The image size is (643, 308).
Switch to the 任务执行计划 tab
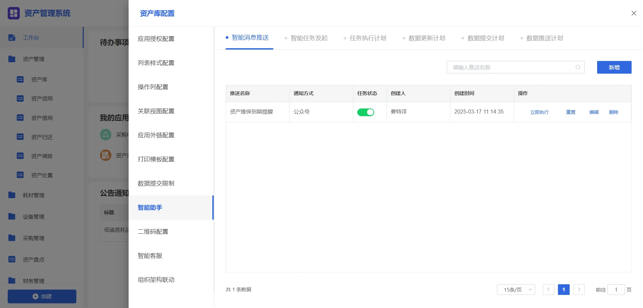(x=365, y=38)
